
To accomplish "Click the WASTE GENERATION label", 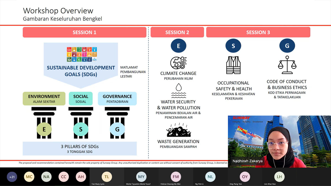I will (178, 141).
